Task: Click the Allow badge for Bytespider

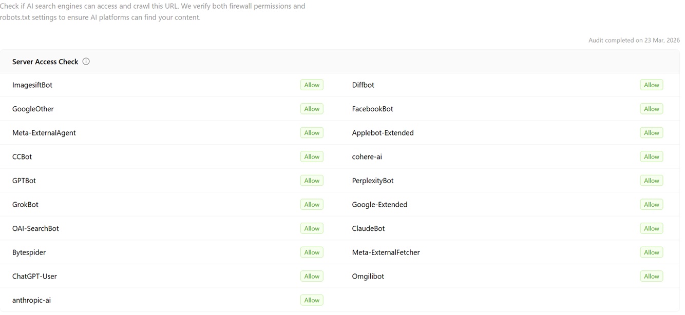Action: 312,252
